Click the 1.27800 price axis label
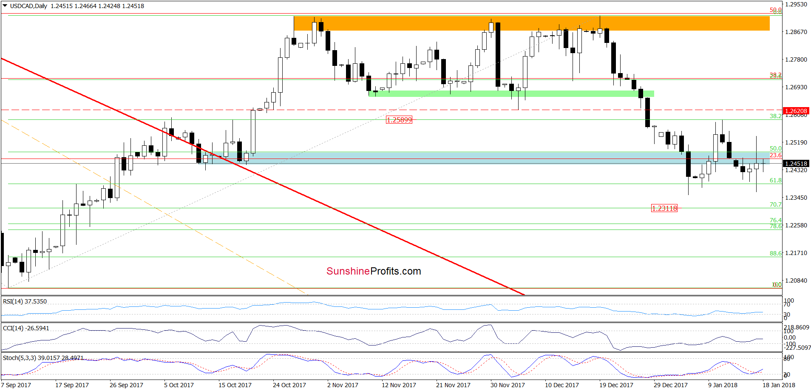 coord(796,59)
